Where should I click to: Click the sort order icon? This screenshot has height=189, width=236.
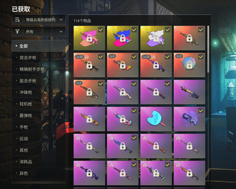click(x=17, y=20)
